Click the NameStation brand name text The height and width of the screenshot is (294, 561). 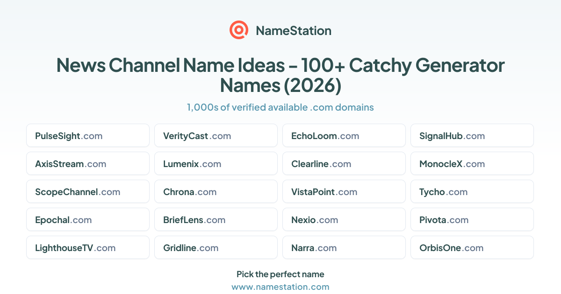click(294, 31)
